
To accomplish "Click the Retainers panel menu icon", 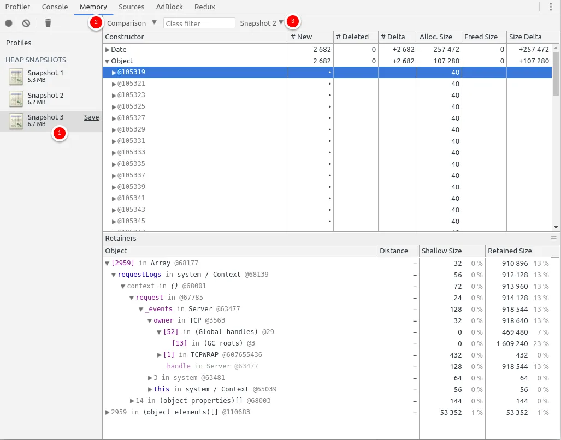I will coord(554,238).
